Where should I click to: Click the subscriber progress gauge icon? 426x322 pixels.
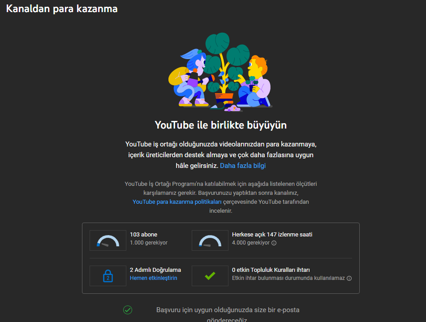(x=108, y=241)
